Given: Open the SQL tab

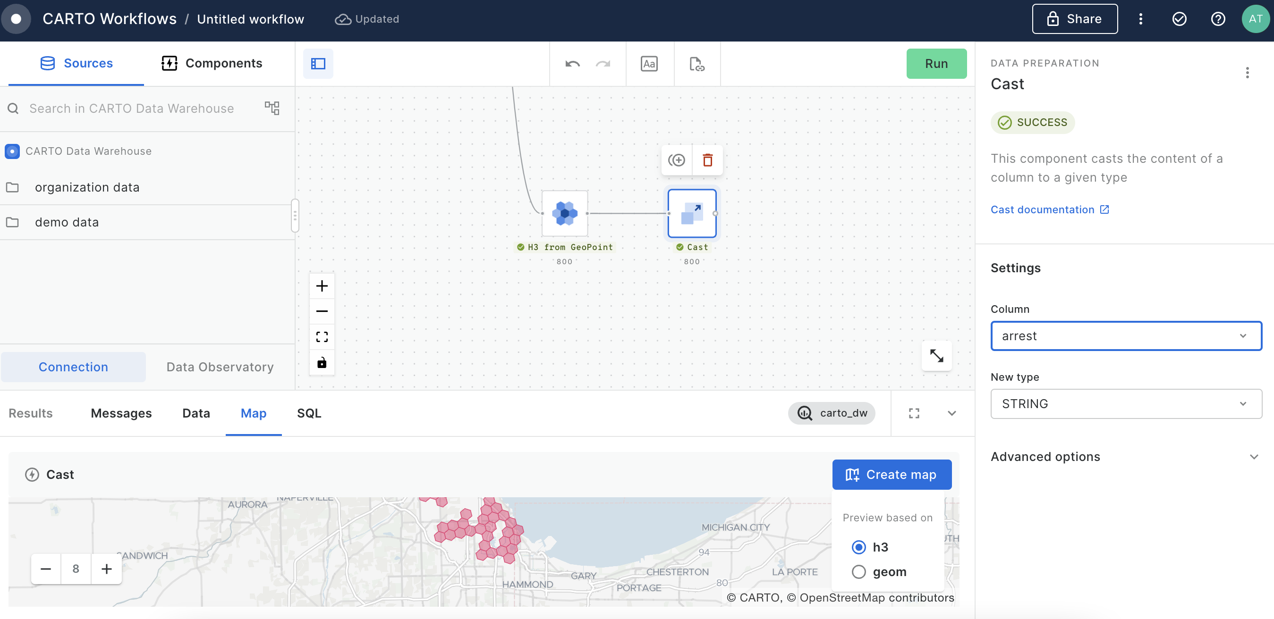Looking at the screenshot, I should [309, 413].
